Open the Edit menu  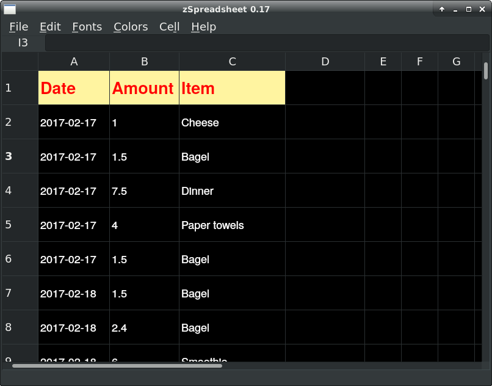(x=50, y=27)
